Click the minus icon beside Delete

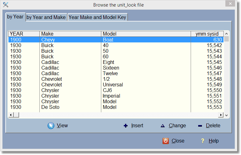(200, 126)
